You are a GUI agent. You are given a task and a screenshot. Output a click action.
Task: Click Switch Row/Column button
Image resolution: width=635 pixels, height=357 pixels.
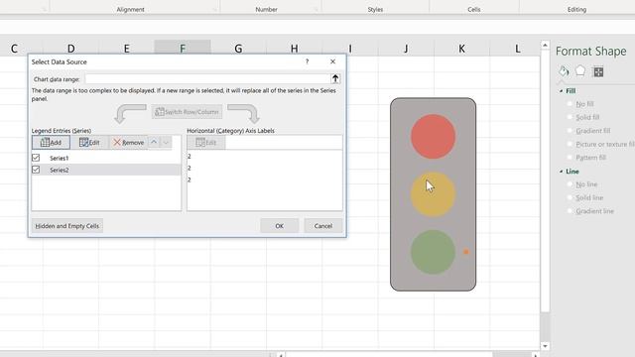click(188, 112)
